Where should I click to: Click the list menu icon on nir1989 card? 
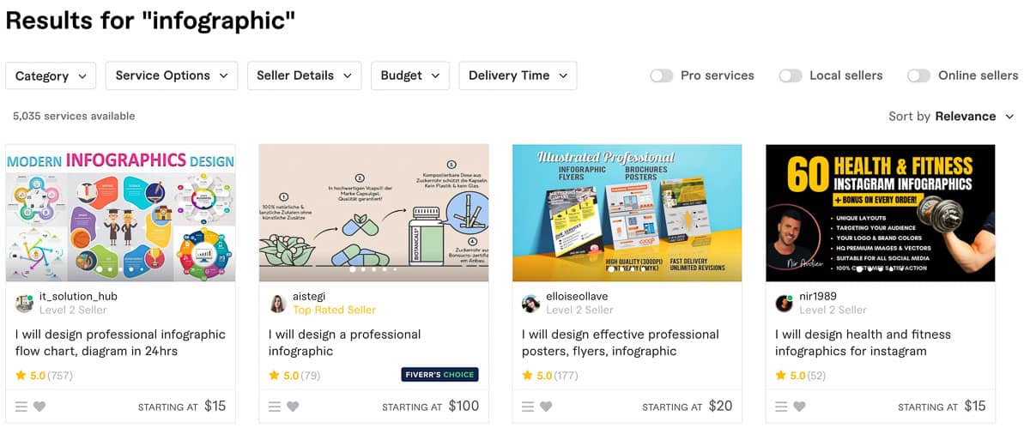[781, 407]
